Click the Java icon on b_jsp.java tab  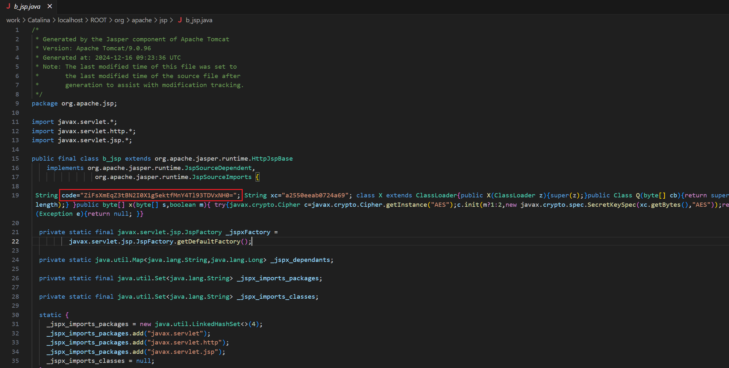8,6
